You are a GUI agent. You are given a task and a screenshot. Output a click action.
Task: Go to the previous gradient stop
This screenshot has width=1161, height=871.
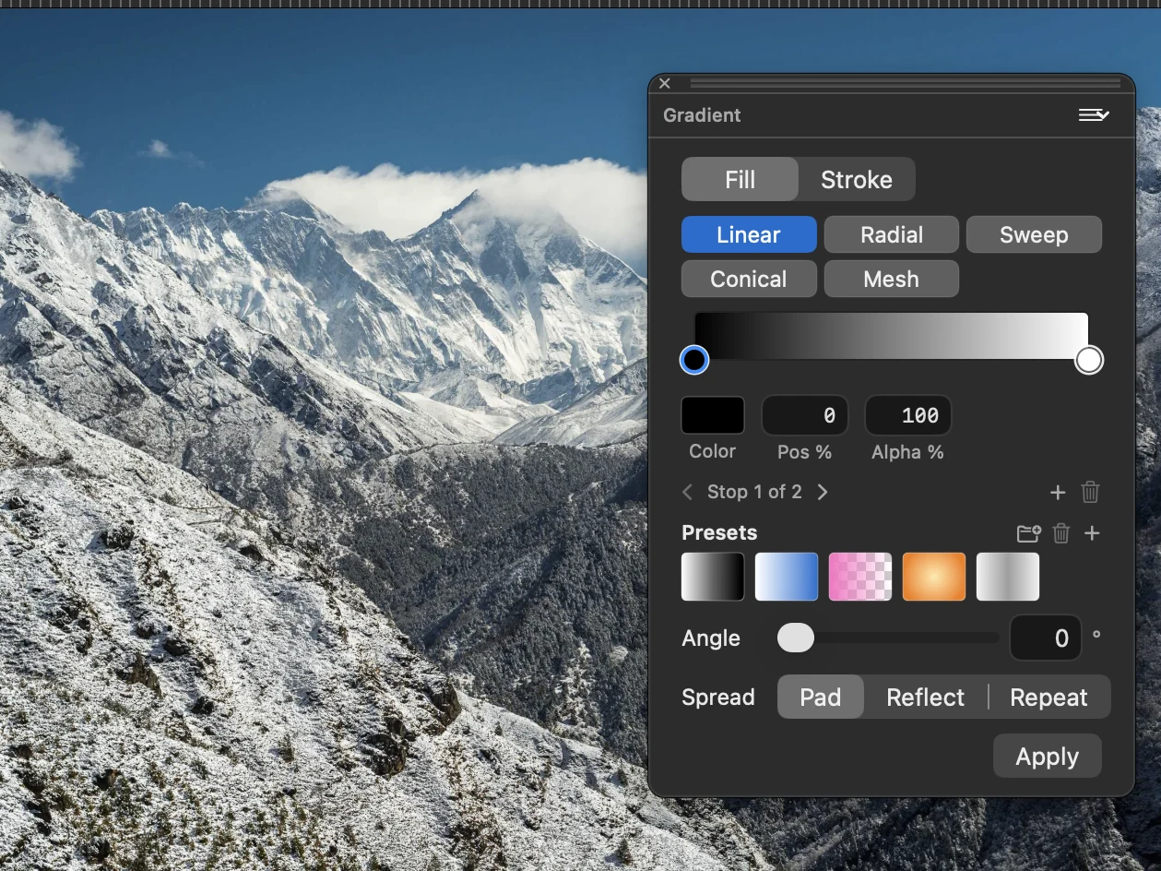[687, 493]
